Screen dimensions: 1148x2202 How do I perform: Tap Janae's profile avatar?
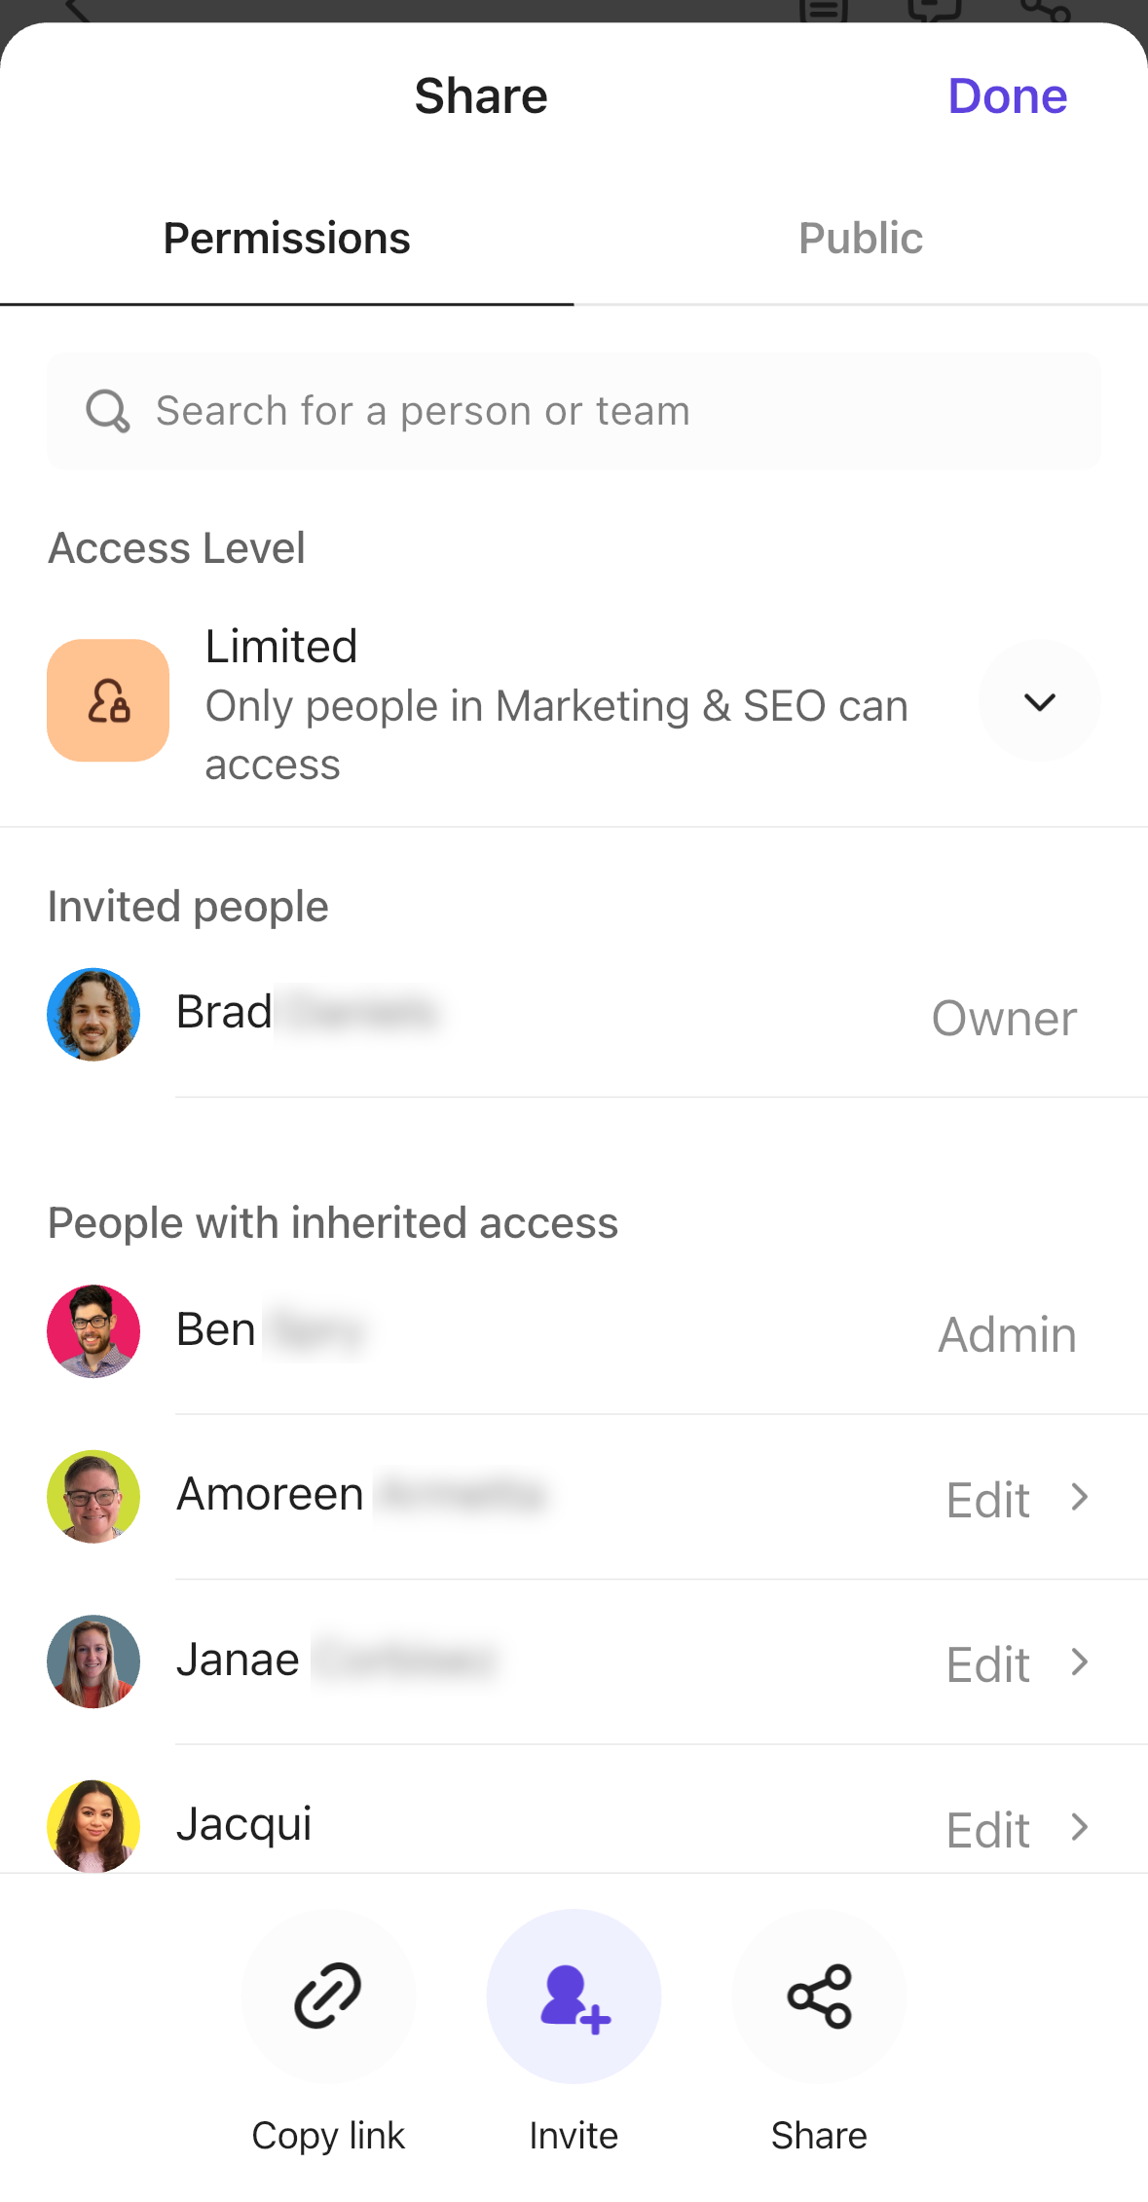click(x=93, y=1661)
